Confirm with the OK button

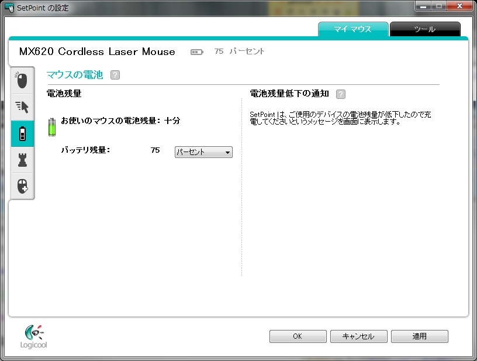(x=298, y=336)
